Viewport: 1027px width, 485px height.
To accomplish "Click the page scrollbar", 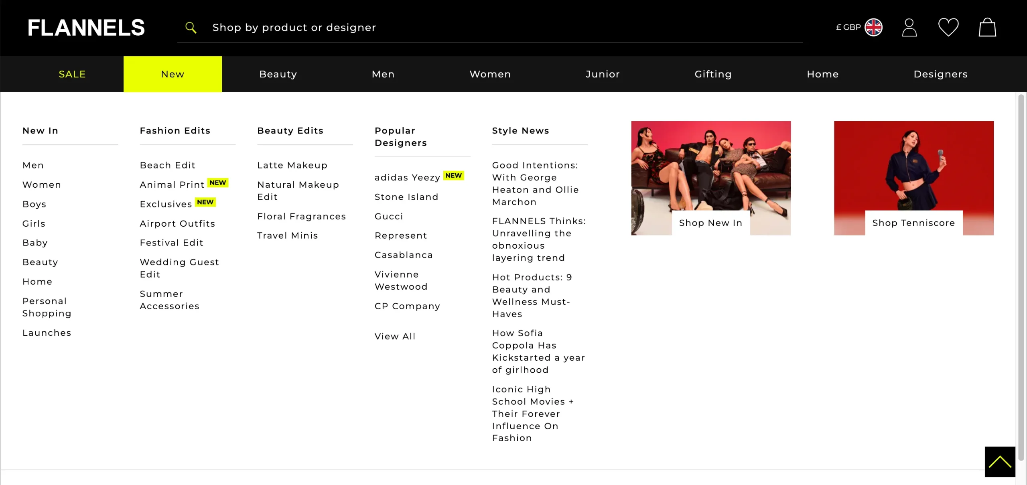I will (x=1021, y=278).
